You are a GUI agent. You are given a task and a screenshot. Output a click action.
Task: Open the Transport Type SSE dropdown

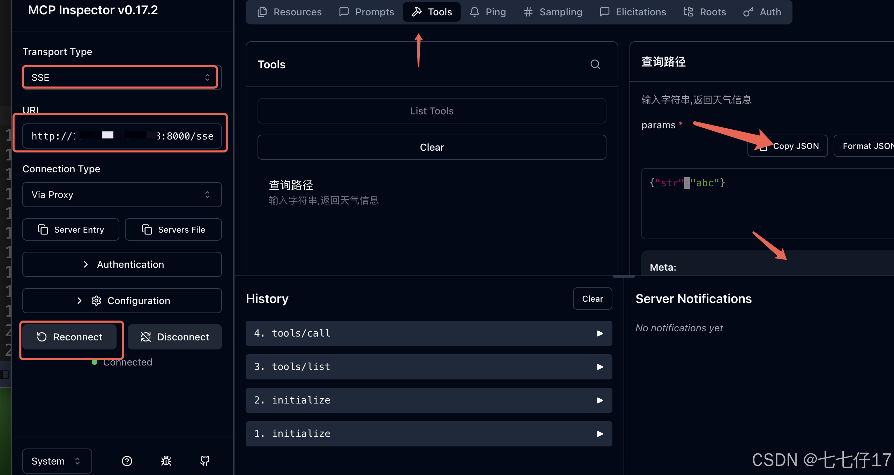pos(120,77)
